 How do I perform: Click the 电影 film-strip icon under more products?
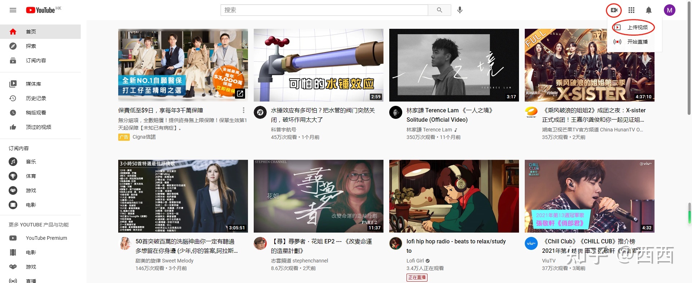coord(13,252)
